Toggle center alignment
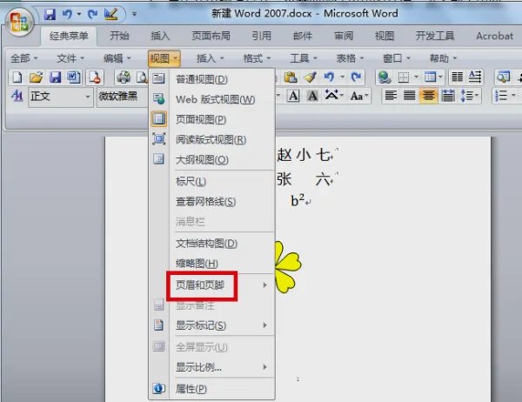This screenshot has width=522, height=402. [x=428, y=96]
